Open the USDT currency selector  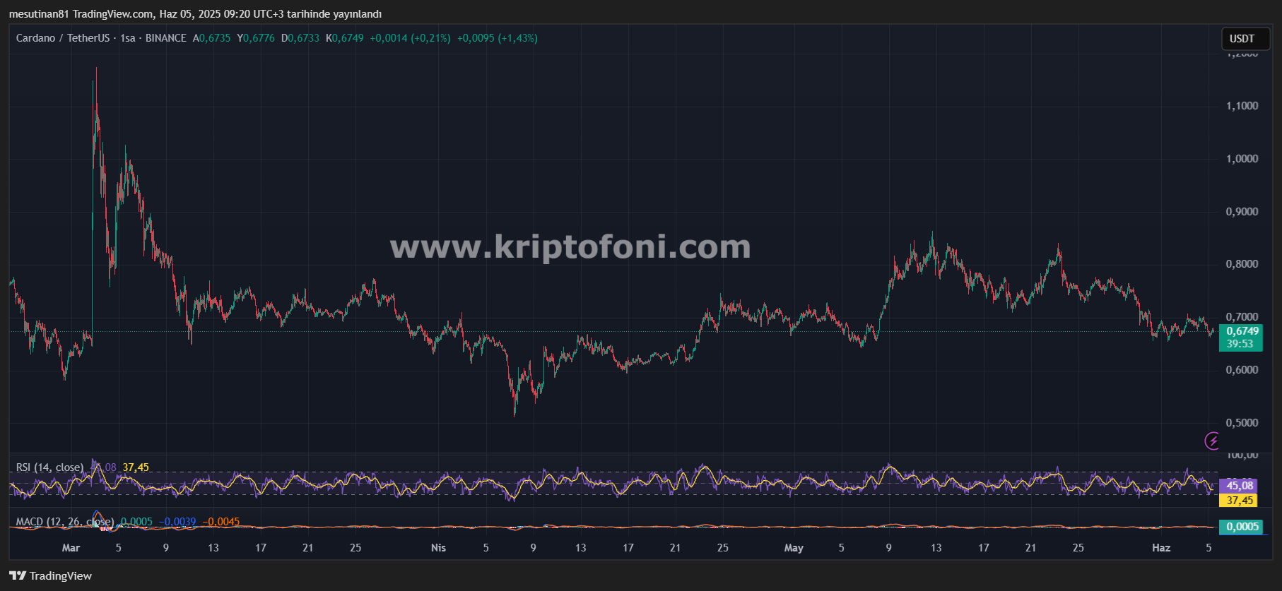point(1246,39)
